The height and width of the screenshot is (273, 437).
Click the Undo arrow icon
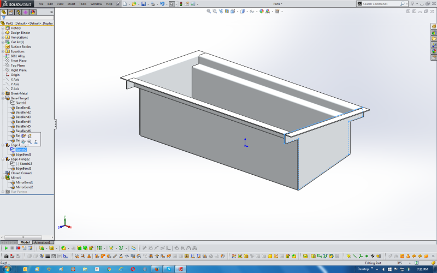[162, 4]
